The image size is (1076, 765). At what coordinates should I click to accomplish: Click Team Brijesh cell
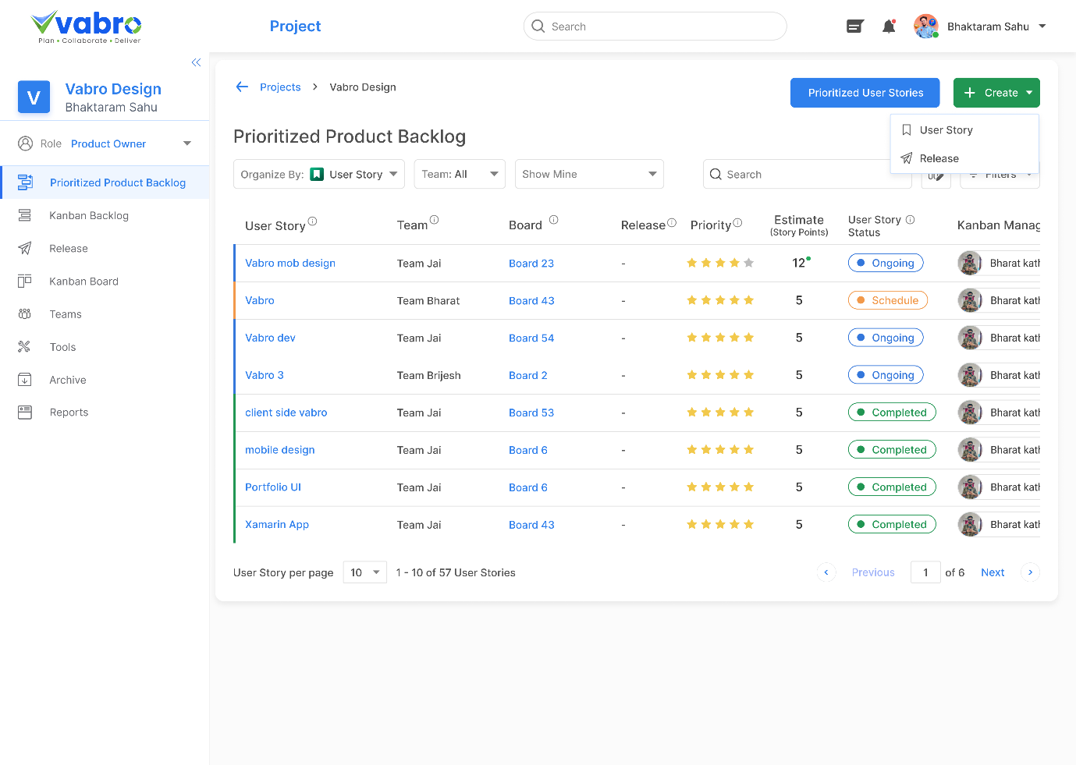click(x=429, y=375)
